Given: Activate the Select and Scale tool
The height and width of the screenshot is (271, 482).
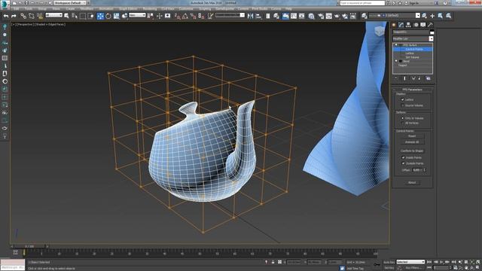Looking at the screenshot, I should pyautogui.click(x=116, y=16).
